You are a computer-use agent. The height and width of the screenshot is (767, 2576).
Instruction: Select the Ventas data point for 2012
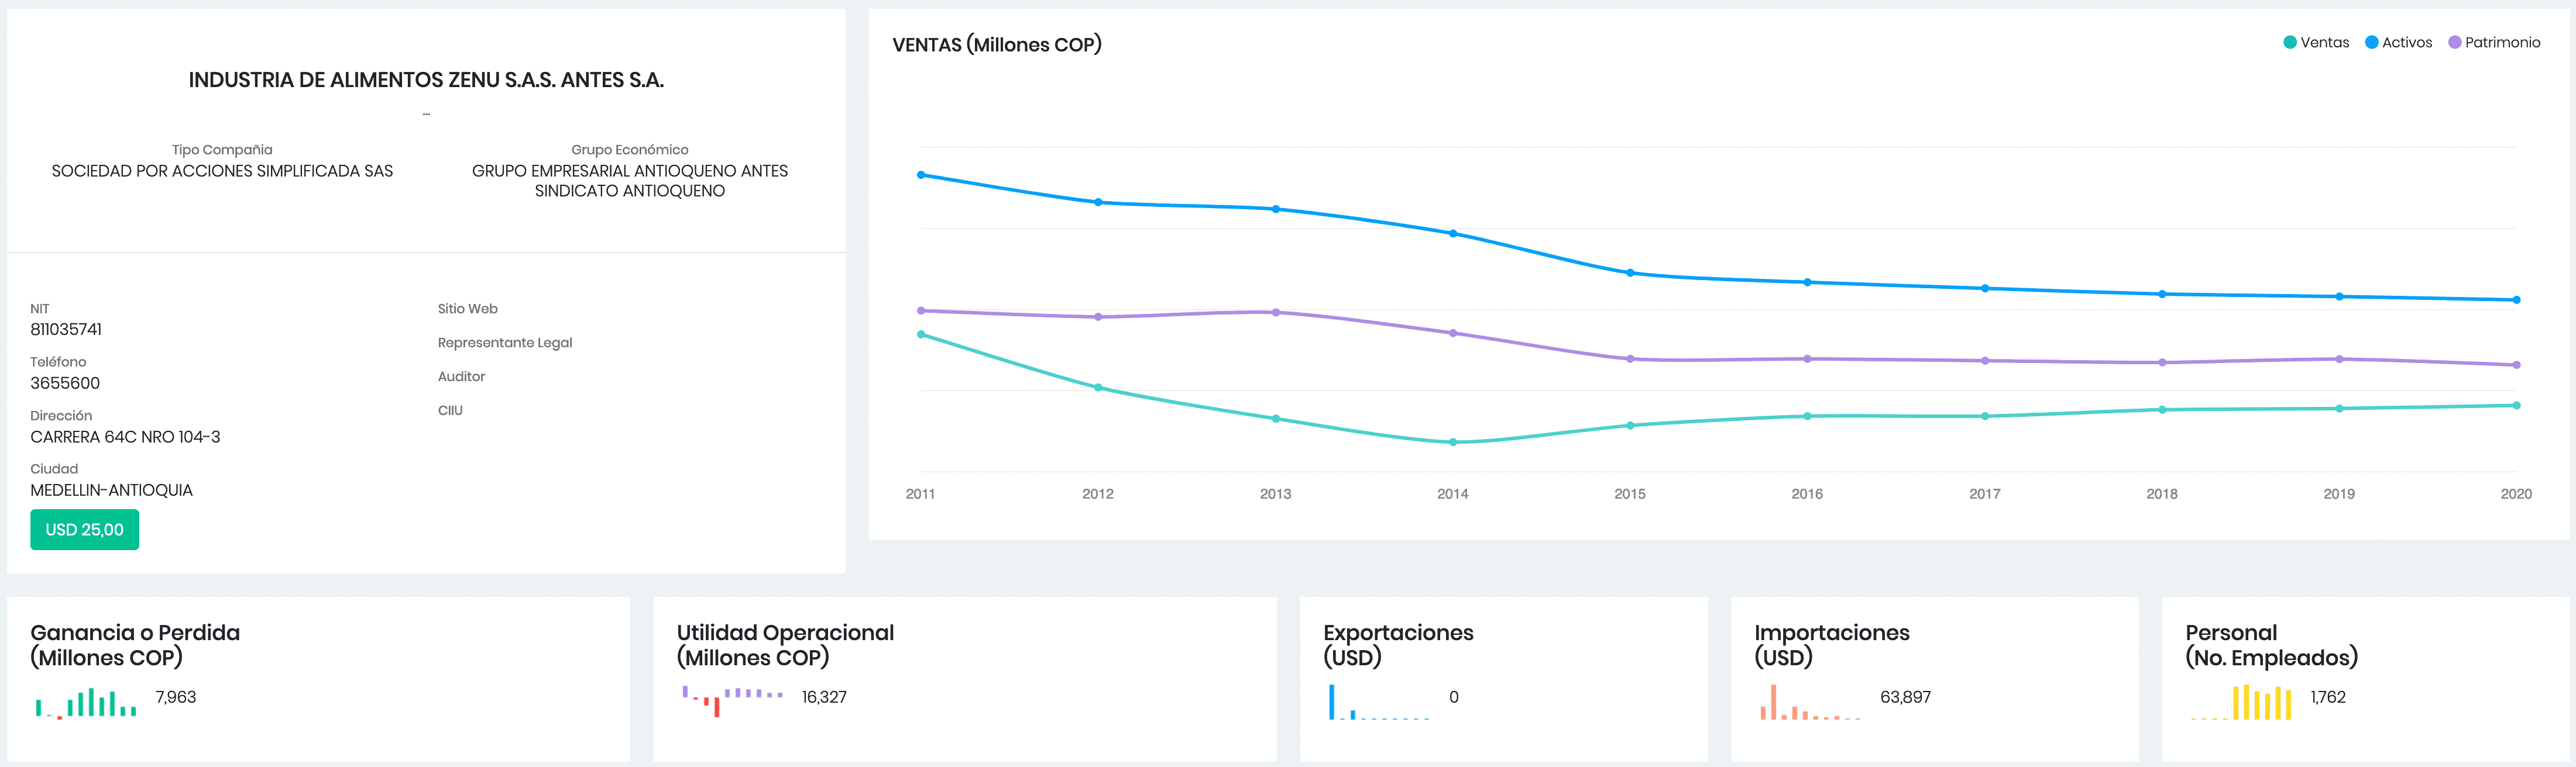pyautogui.click(x=1098, y=388)
